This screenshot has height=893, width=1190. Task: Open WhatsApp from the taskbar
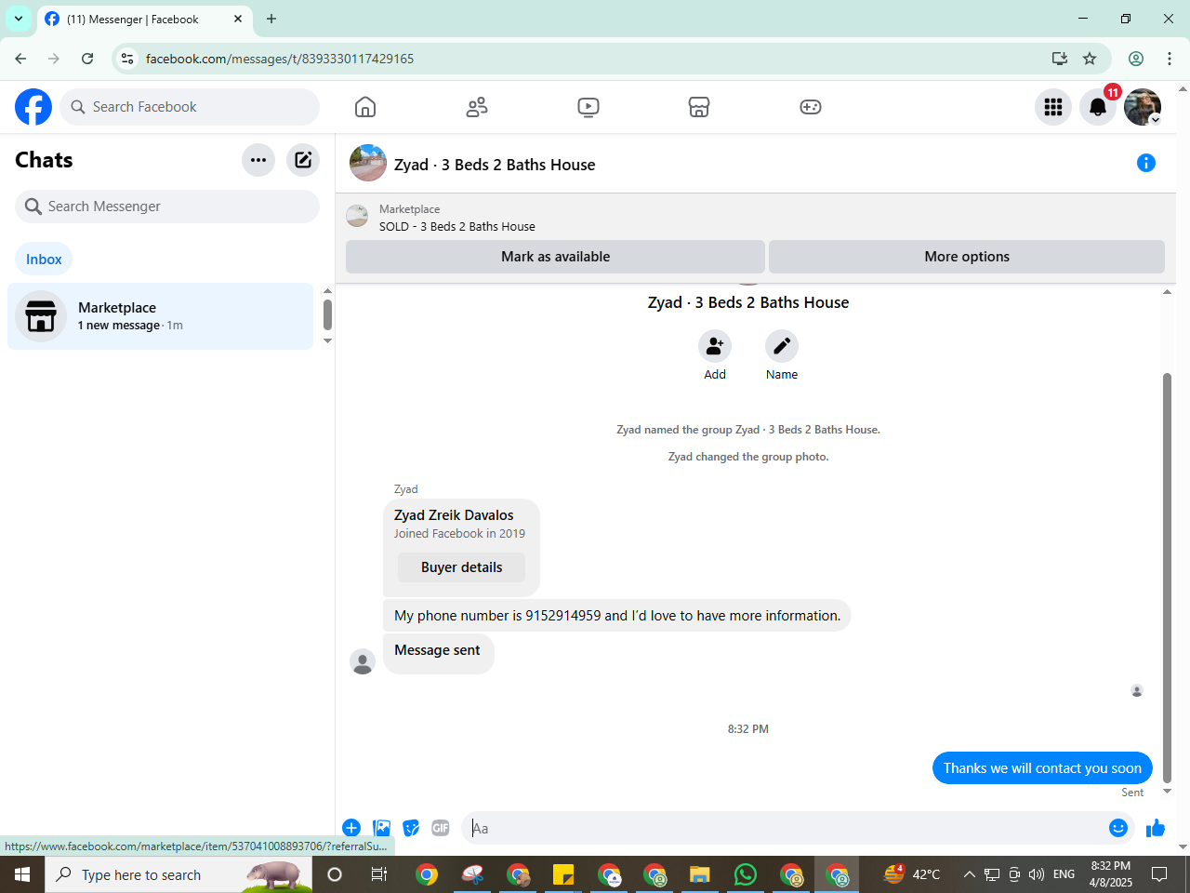coord(746,874)
